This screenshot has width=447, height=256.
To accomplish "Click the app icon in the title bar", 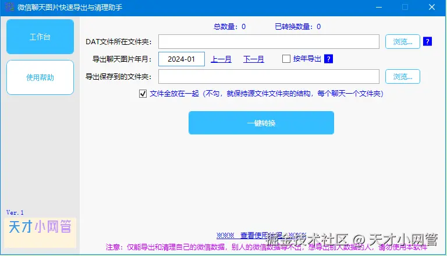I will (x=9, y=7).
